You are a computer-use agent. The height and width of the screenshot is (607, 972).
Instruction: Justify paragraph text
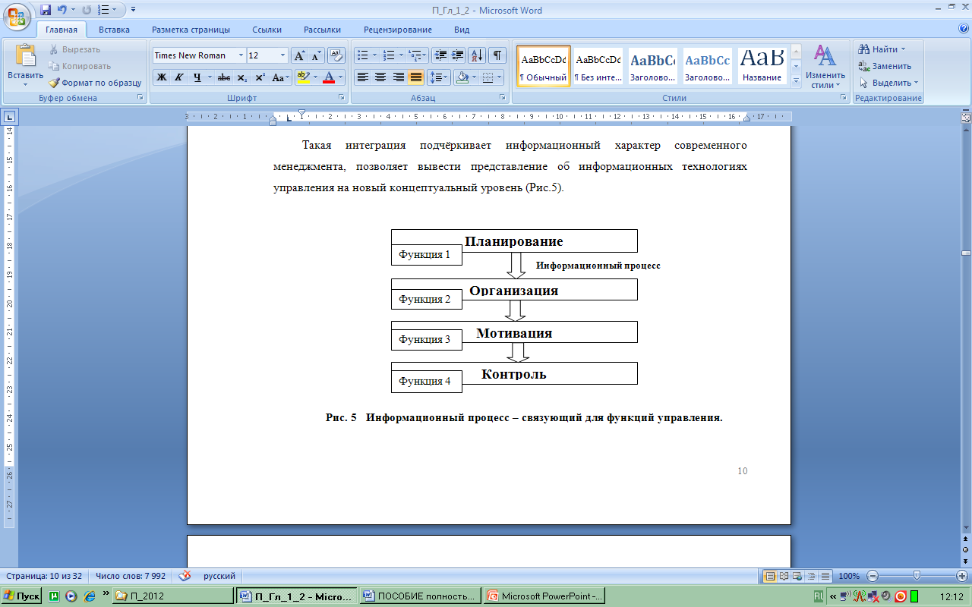coord(416,77)
